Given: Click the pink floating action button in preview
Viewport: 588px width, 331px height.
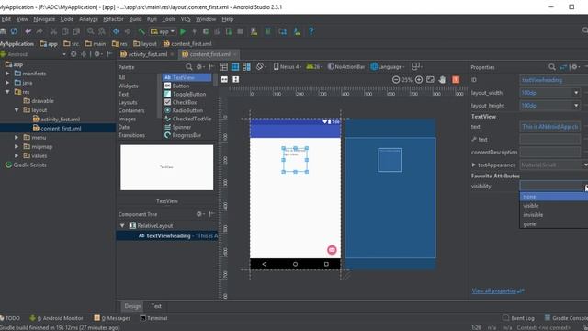Looking at the screenshot, I should coord(332,250).
